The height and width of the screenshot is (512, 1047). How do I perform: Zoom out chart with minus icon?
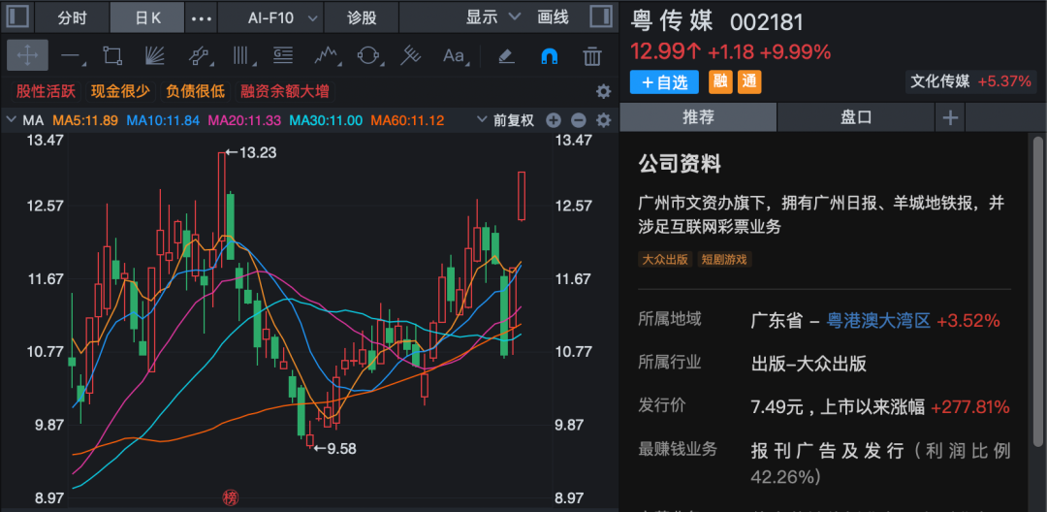(x=578, y=120)
